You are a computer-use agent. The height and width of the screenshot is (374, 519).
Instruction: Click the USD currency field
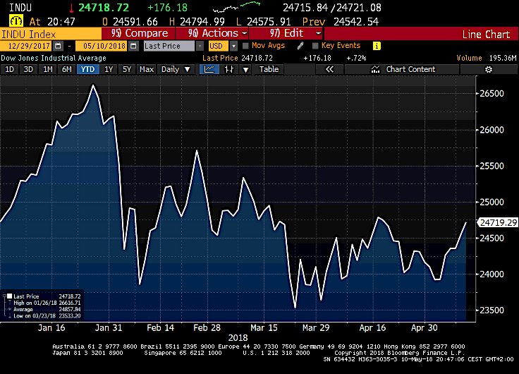pyautogui.click(x=218, y=46)
